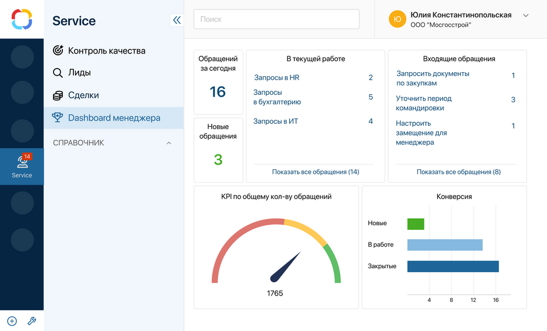Collapse the СПРАВОЧНИК section chevron

point(169,143)
